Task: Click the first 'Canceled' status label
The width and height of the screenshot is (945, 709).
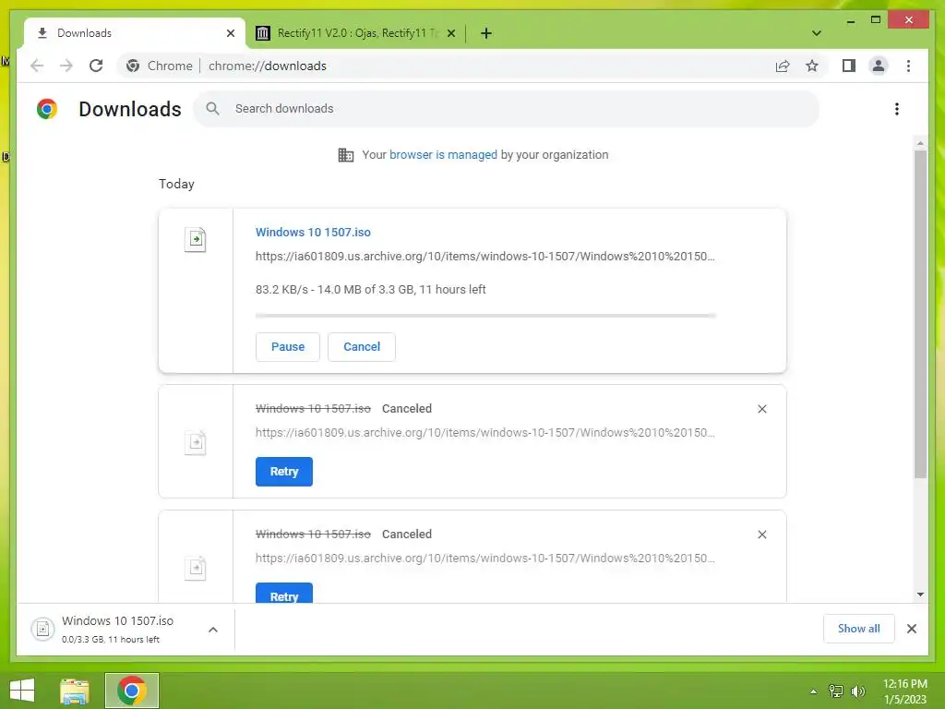Action: tap(407, 409)
